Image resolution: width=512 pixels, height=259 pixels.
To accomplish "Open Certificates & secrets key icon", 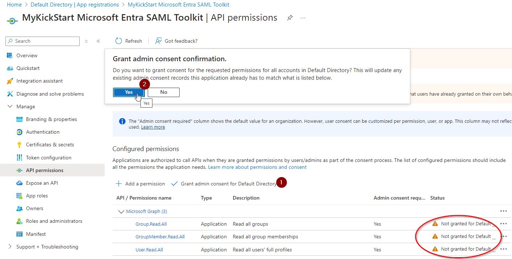I will click(x=20, y=145).
